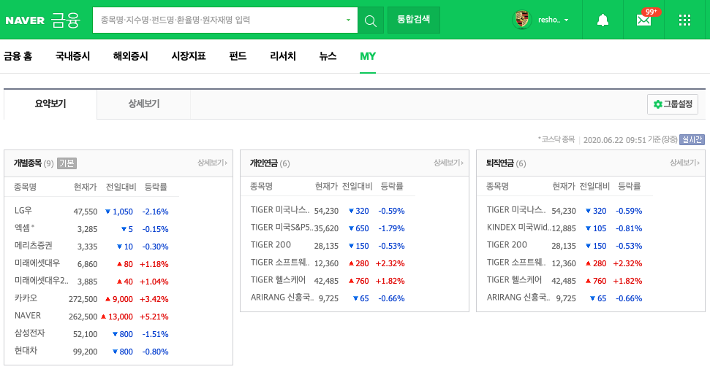Open TIGER 헬스케어 in 개인연금 group
This screenshot has height=372, width=710.
click(279, 280)
